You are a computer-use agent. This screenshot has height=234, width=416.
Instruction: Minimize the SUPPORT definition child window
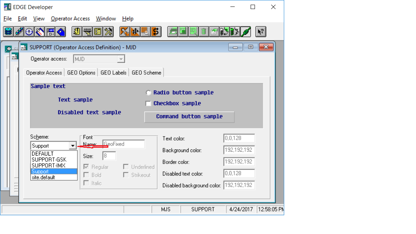[235, 47]
